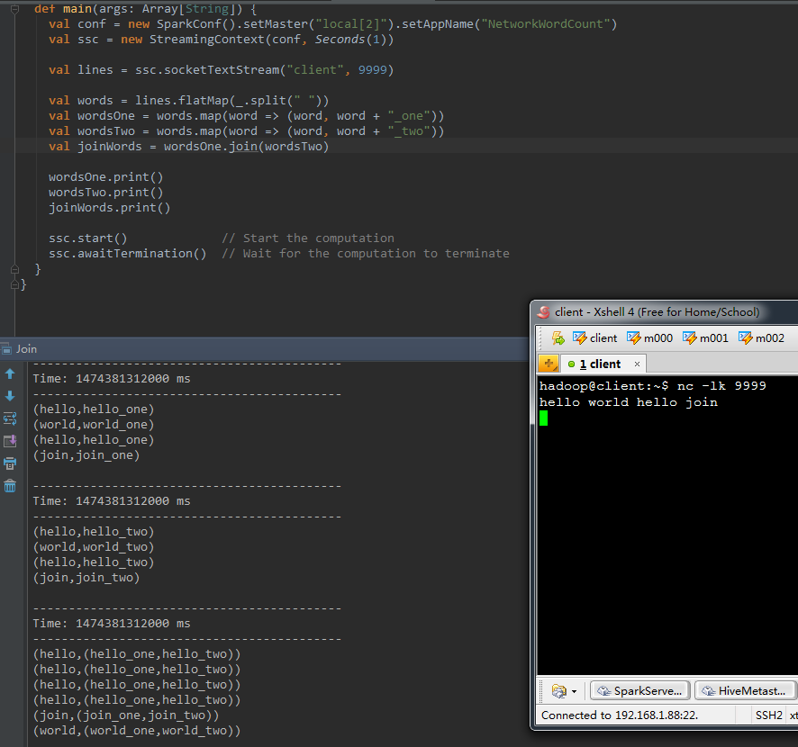This screenshot has height=747, width=798.
Task: Click the Xshell session link bar icon
Action: [558, 338]
